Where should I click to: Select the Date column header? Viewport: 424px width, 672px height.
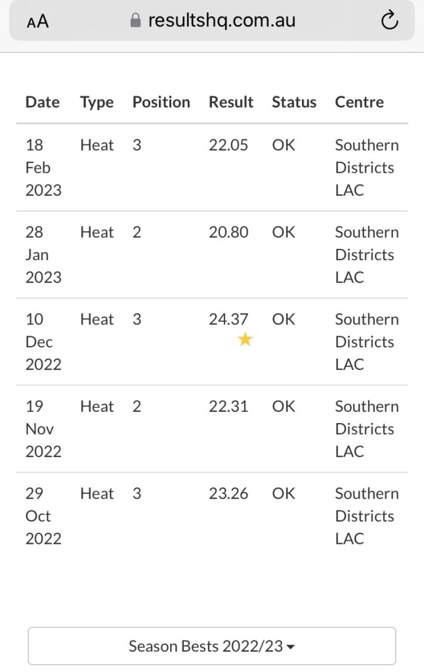pos(42,102)
